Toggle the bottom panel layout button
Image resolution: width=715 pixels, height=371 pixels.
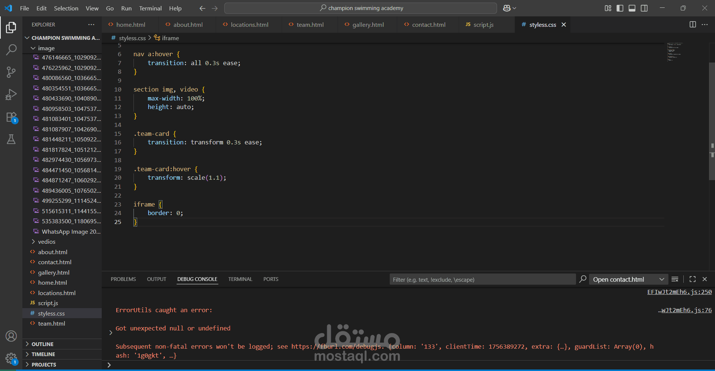632,8
